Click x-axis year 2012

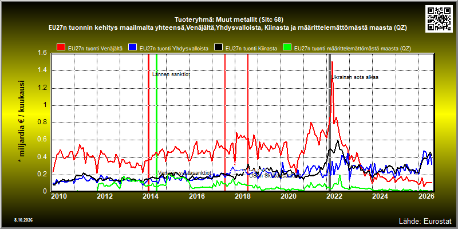104,196
